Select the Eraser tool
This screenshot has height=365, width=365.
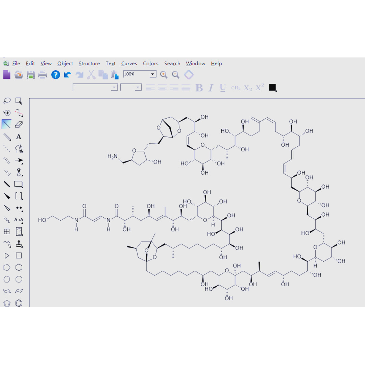[x=19, y=124]
